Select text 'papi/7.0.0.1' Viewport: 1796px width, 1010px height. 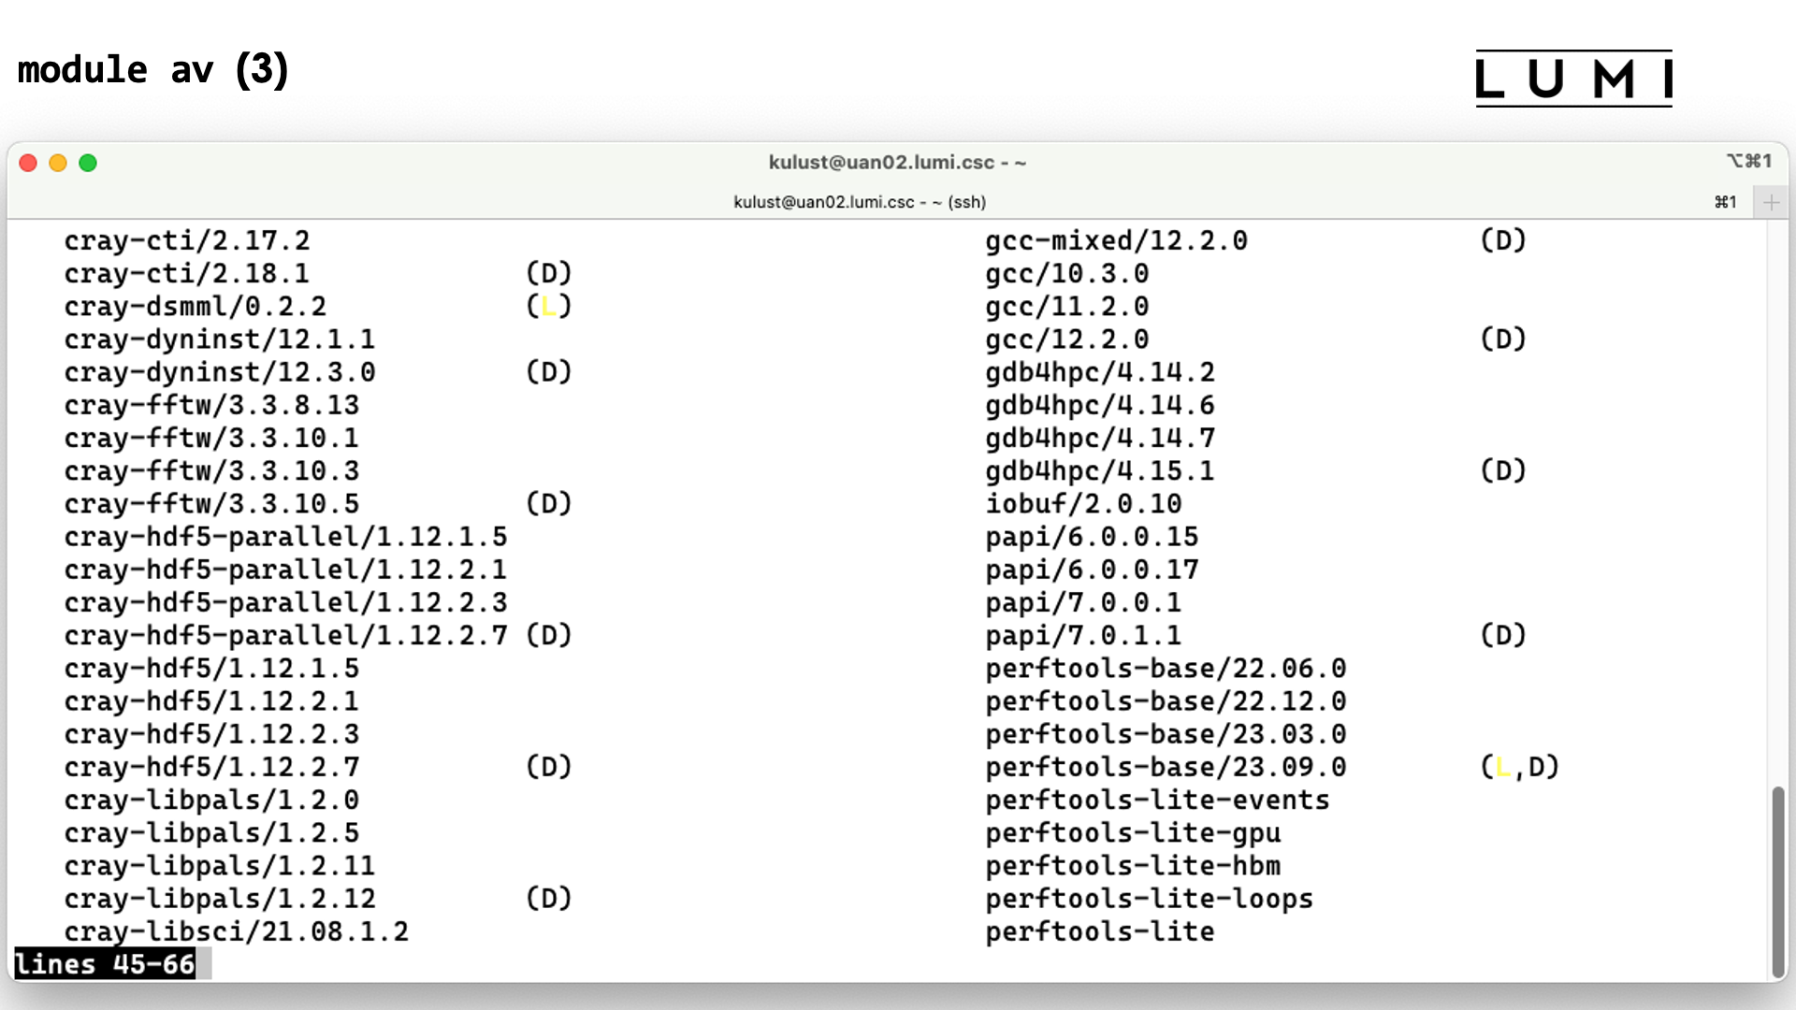tap(1084, 603)
